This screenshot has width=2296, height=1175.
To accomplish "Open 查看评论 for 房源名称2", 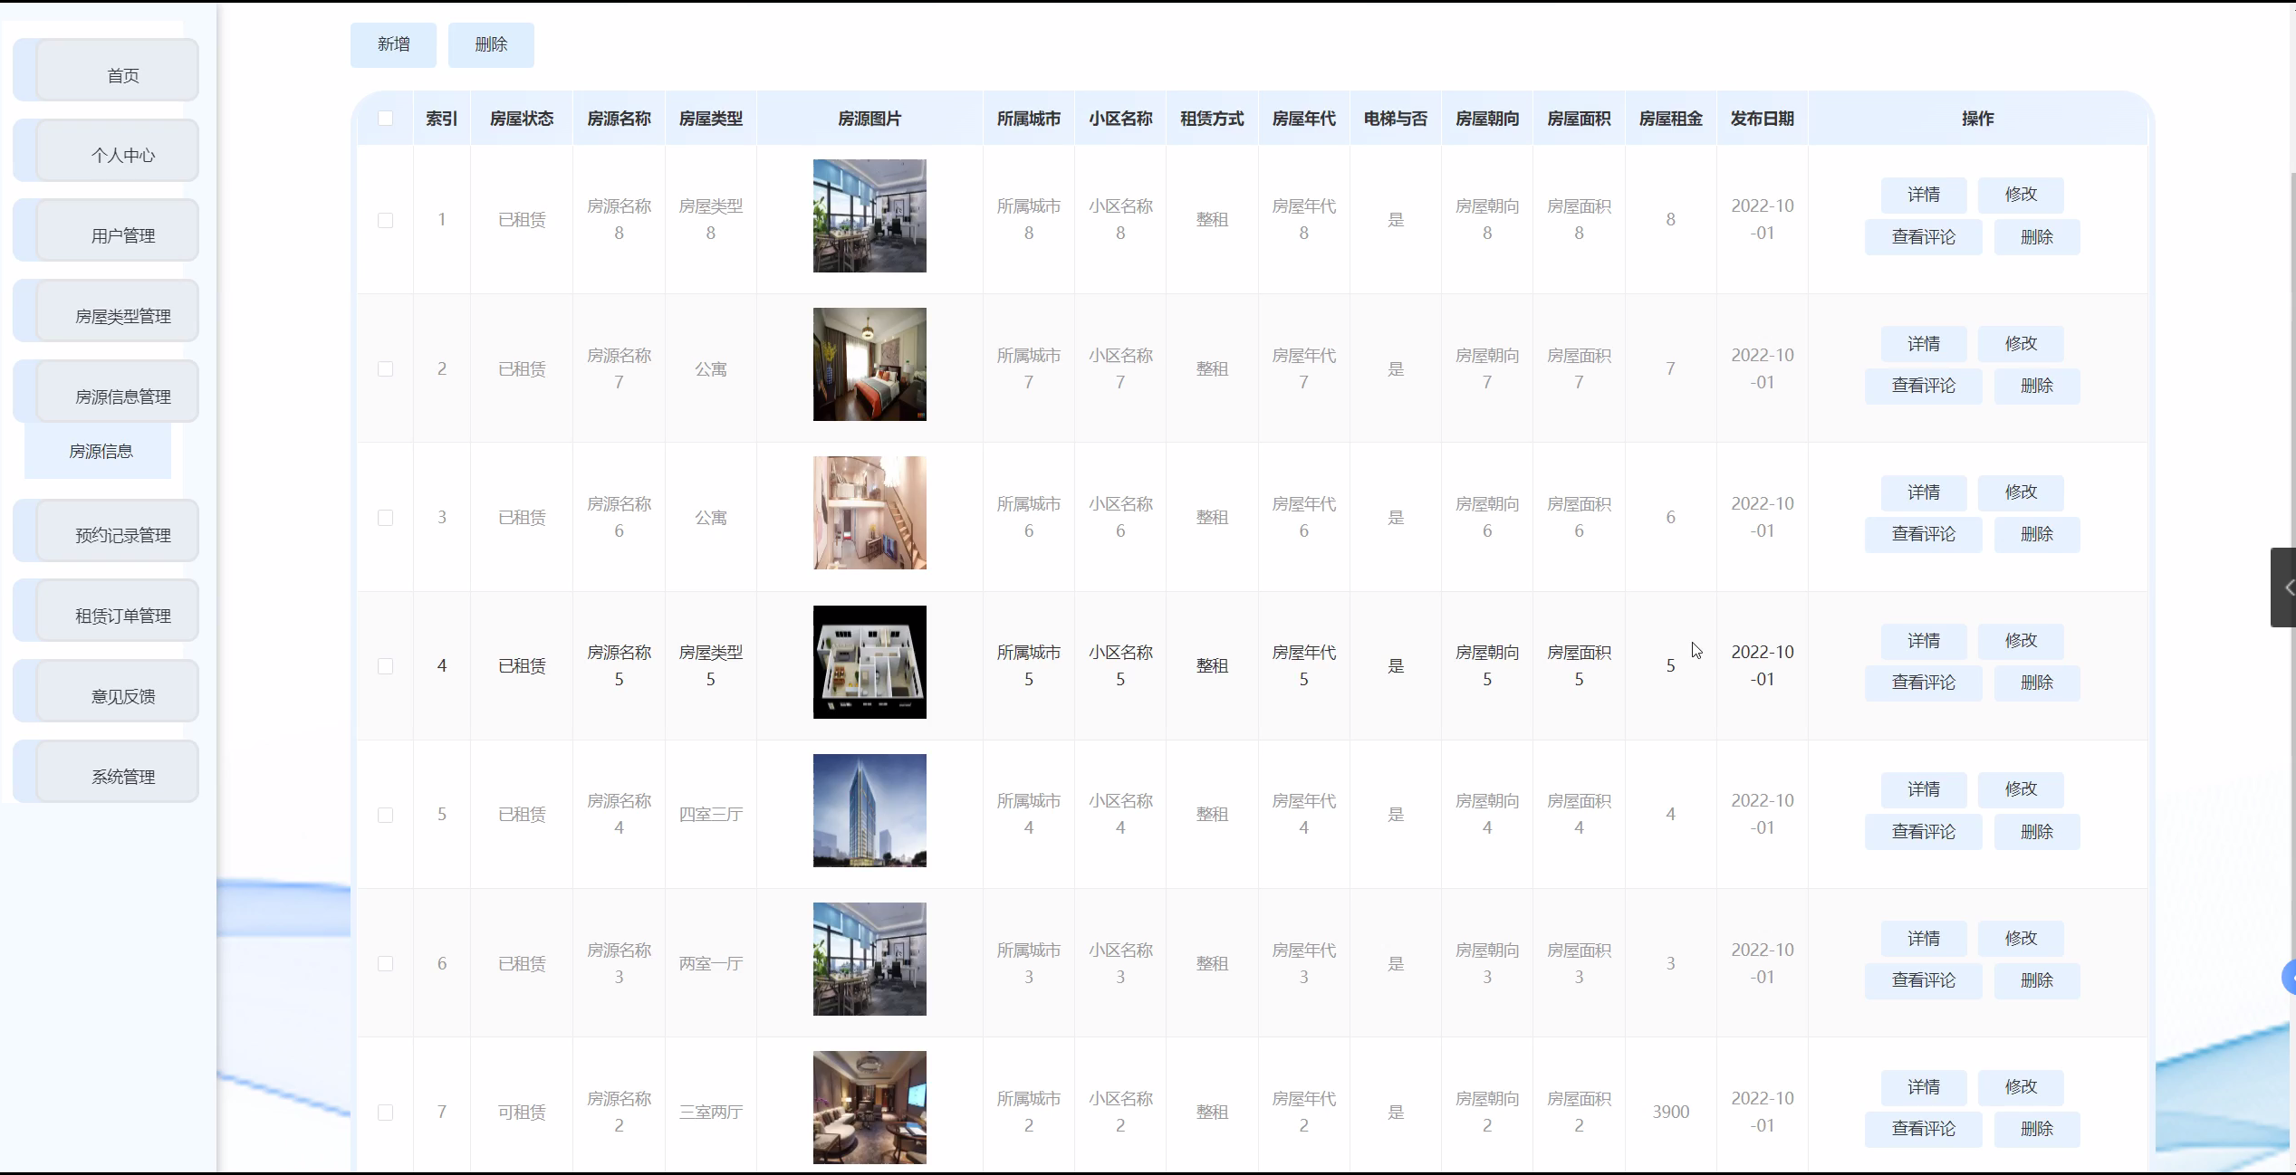I will [1924, 1129].
